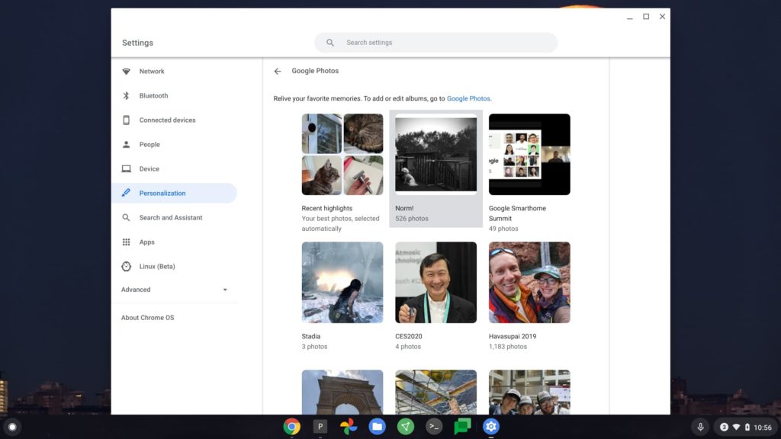This screenshot has width=781, height=439.
Task: Expand the Advanced settings section
Action: click(x=174, y=290)
